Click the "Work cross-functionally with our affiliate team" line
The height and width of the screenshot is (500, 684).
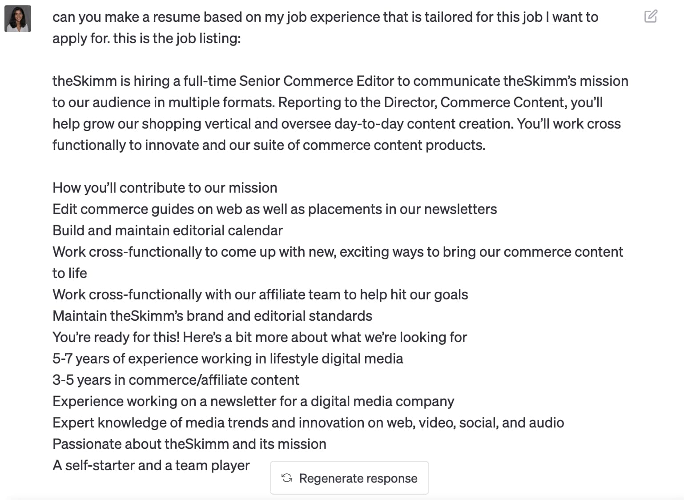[x=260, y=295]
